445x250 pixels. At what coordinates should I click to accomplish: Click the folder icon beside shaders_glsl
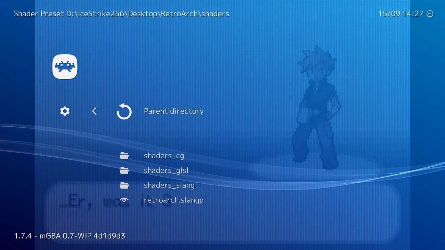click(x=124, y=170)
